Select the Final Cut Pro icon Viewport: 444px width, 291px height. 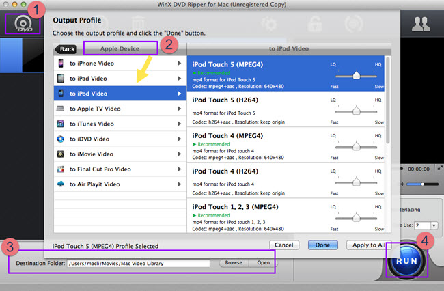60,169
